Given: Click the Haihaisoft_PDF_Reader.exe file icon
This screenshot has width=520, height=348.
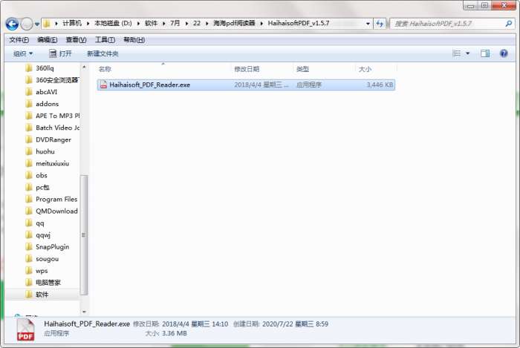Looking at the screenshot, I should tap(103, 85).
